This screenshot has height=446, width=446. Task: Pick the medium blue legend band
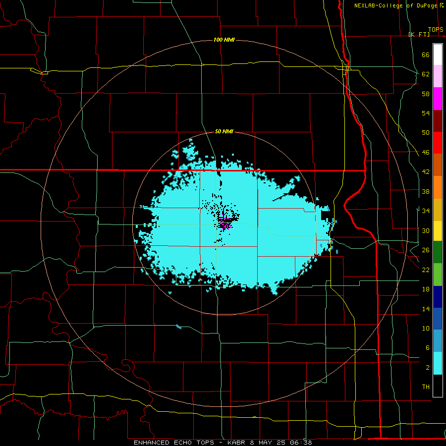tap(438, 319)
